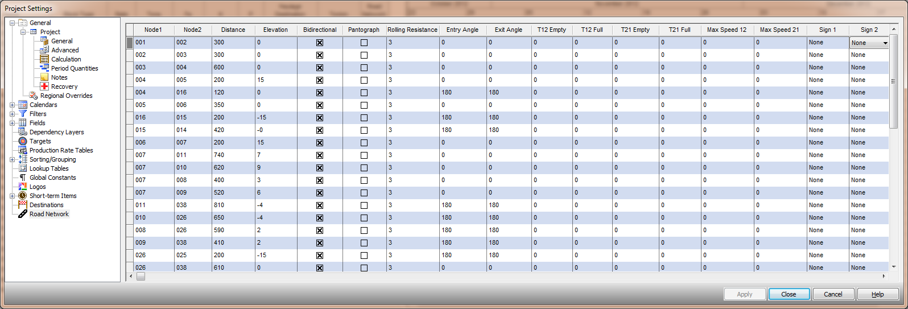
Task: Select the Logos icon in tree
Action: 23,187
